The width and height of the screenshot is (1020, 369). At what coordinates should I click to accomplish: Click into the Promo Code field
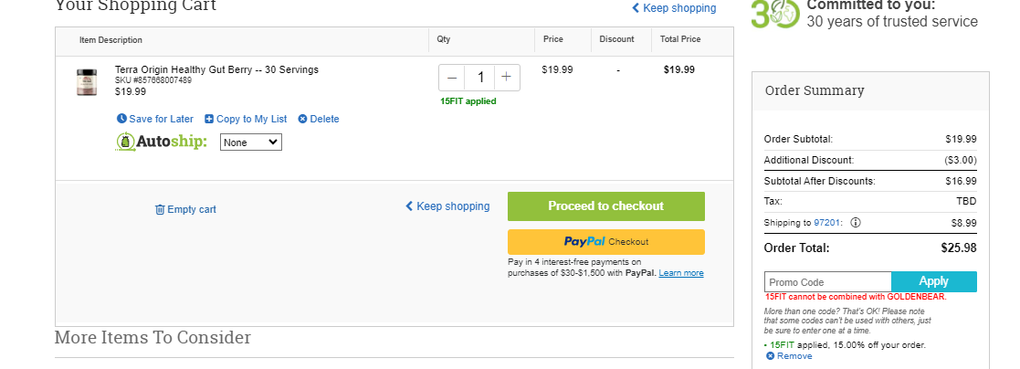coord(827,282)
